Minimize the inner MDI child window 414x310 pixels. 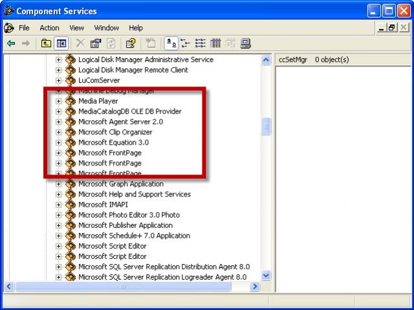(381, 27)
